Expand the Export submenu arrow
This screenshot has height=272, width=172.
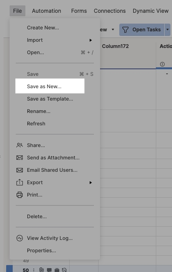click(x=90, y=183)
